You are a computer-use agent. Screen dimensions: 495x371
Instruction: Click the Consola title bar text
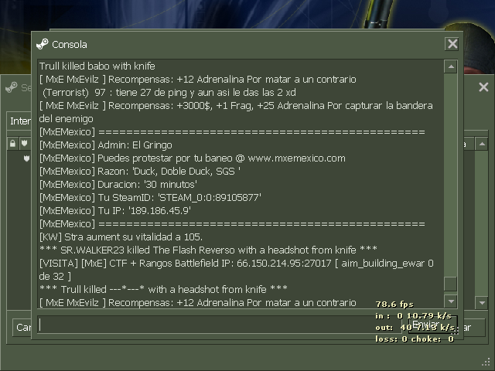[70, 45]
